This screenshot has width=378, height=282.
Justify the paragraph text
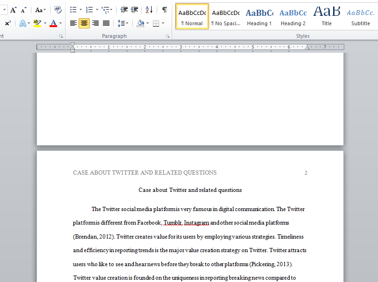coord(106,23)
